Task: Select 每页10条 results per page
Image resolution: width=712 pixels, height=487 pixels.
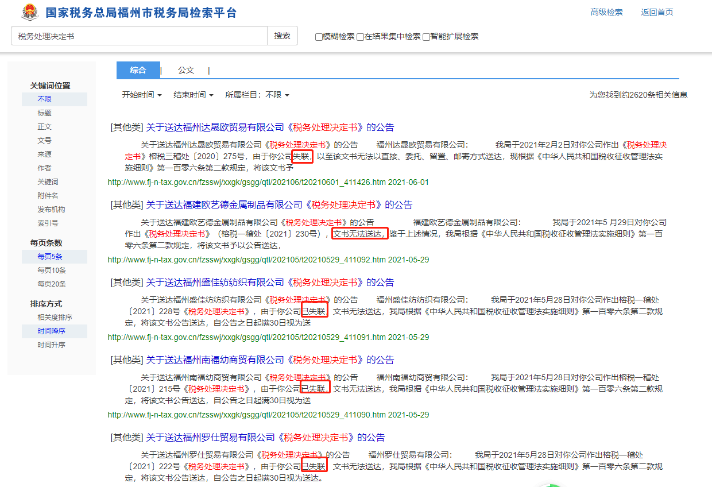Action: pos(52,270)
